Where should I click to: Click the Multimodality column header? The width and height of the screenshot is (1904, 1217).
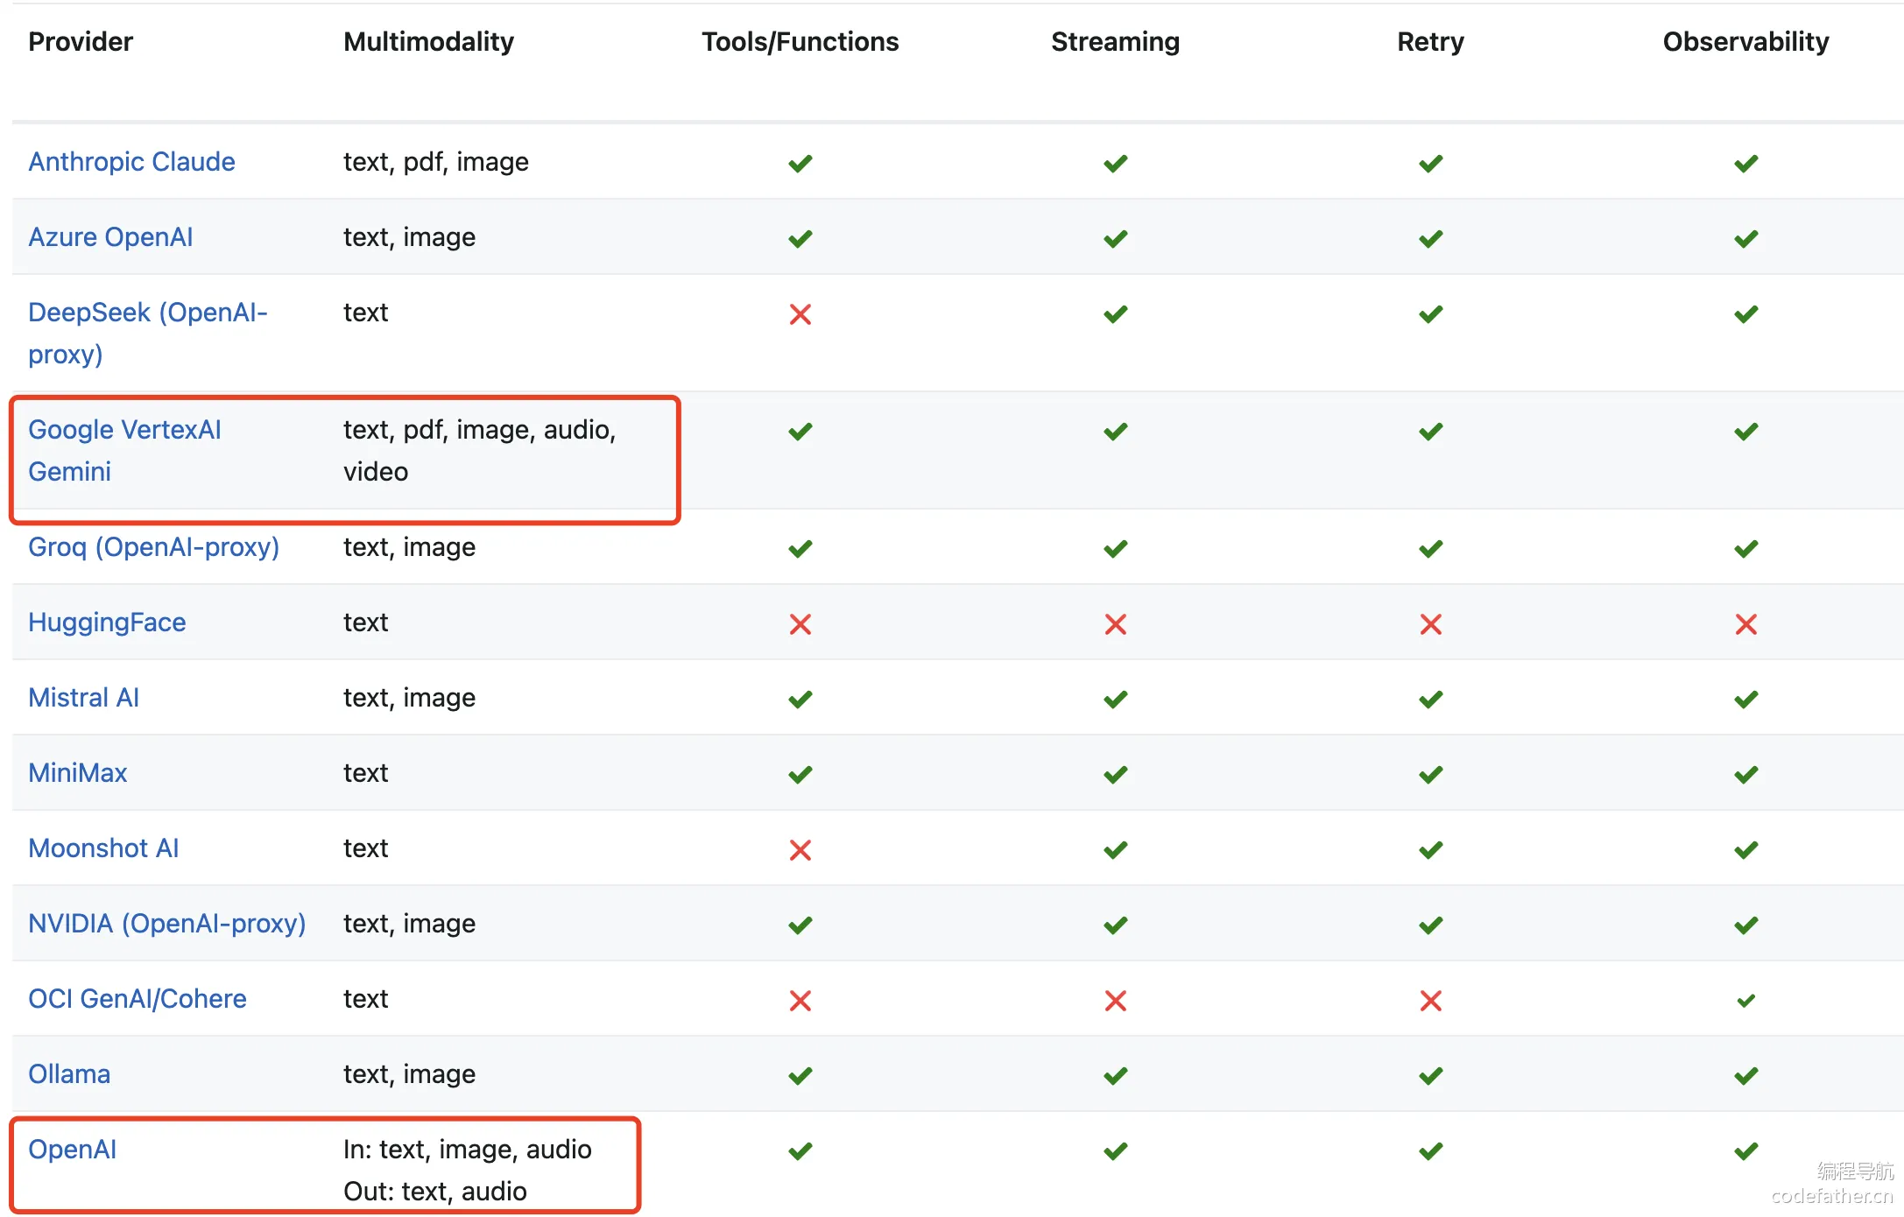(x=428, y=42)
